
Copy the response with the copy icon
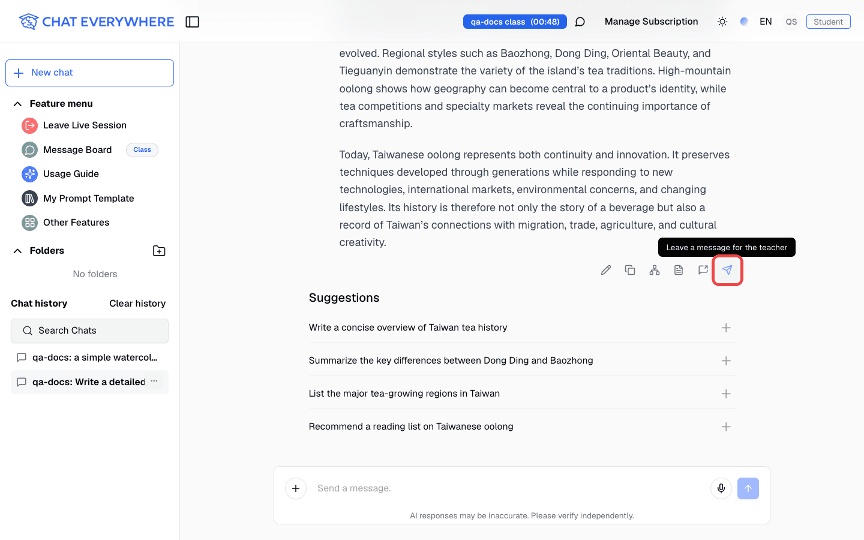pyautogui.click(x=630, y=270)
